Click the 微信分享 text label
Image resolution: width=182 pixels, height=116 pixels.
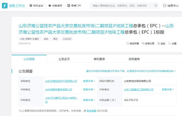[x=150, y=44]
